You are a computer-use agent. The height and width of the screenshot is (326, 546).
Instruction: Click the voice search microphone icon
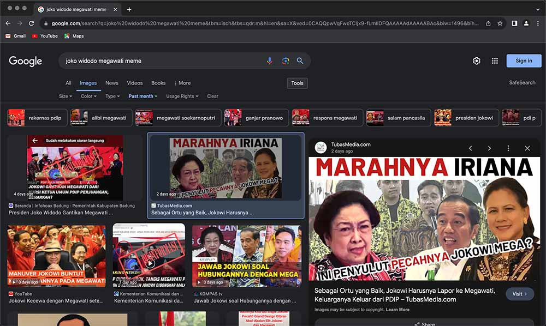(269, 61)
